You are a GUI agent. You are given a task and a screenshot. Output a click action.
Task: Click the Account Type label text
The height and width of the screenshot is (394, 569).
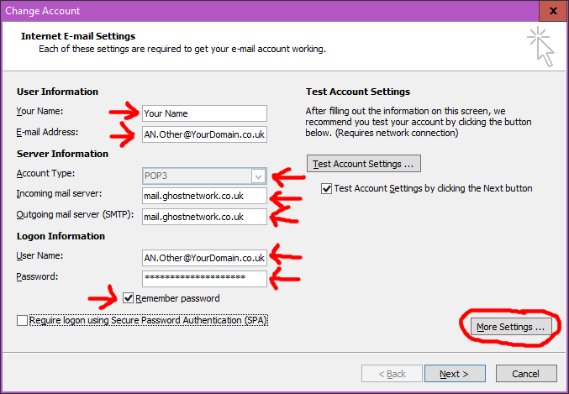click(45, 174)
